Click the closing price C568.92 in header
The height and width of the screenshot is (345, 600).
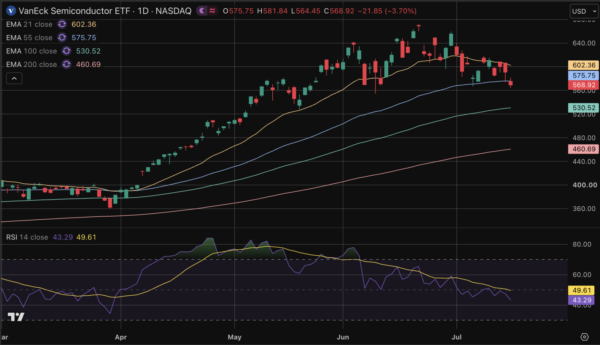coord(339,11)
